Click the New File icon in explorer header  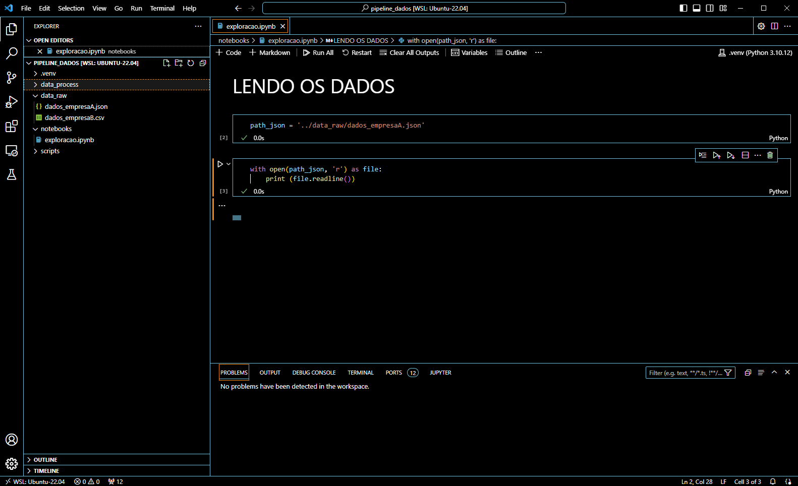pyautogui.click(x=166, y=63)
